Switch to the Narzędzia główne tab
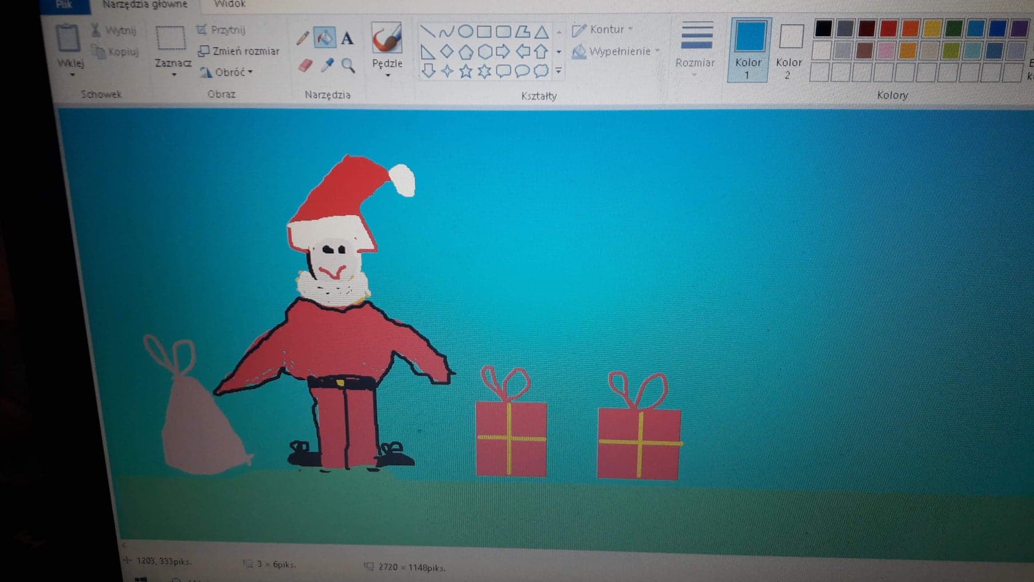The height and width of the screenshot is (582, 1034). click(145, 5)
